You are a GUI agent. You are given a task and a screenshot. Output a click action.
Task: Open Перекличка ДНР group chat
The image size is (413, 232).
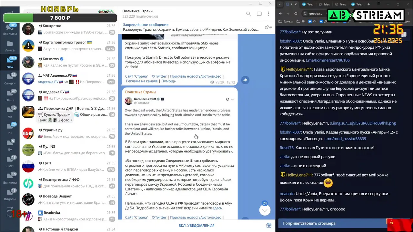click(x=68, y=114)
